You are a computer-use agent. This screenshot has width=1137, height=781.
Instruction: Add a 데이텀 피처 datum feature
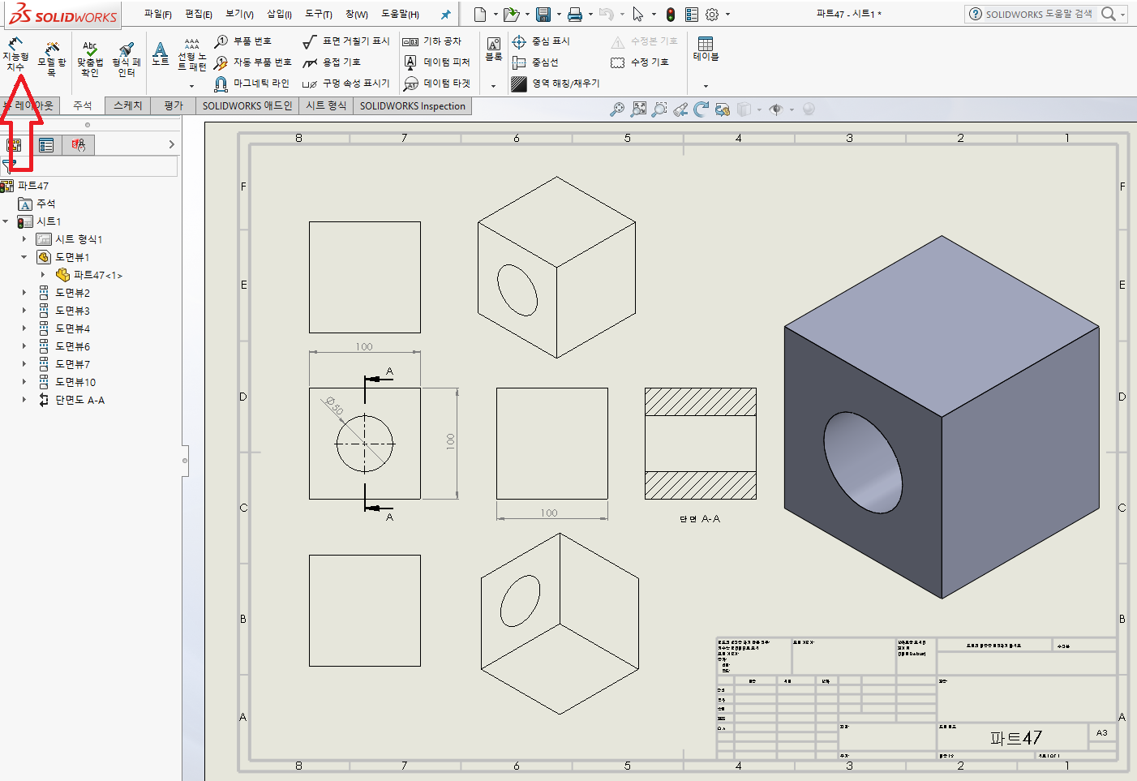coord(437,62)
